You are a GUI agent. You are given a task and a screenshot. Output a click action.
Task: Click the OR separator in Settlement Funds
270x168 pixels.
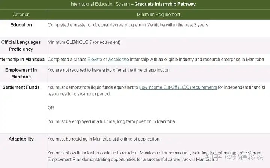pos(51,108)
